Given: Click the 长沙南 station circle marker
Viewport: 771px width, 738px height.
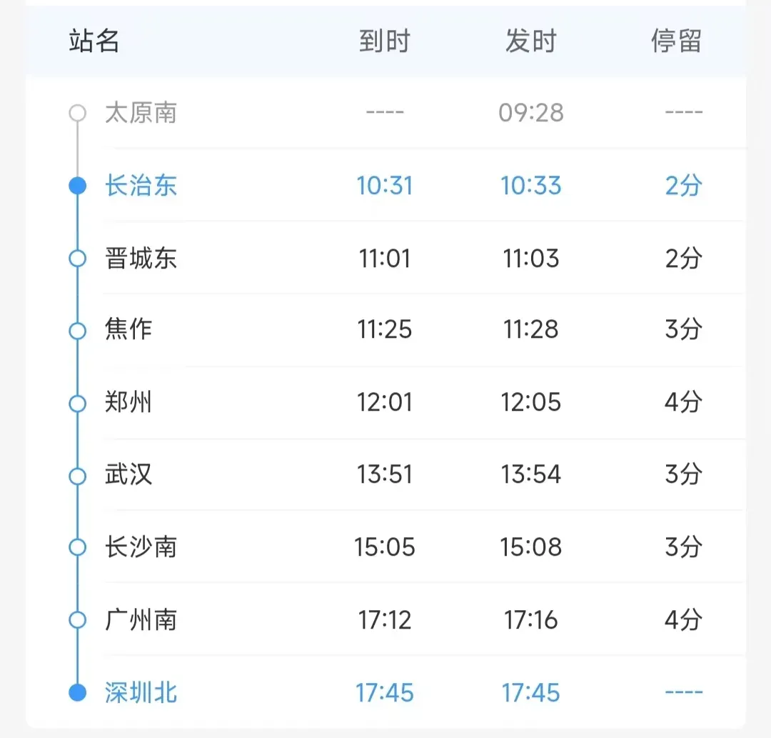Looking at the screenshot, I should click(x=77, y=547).
